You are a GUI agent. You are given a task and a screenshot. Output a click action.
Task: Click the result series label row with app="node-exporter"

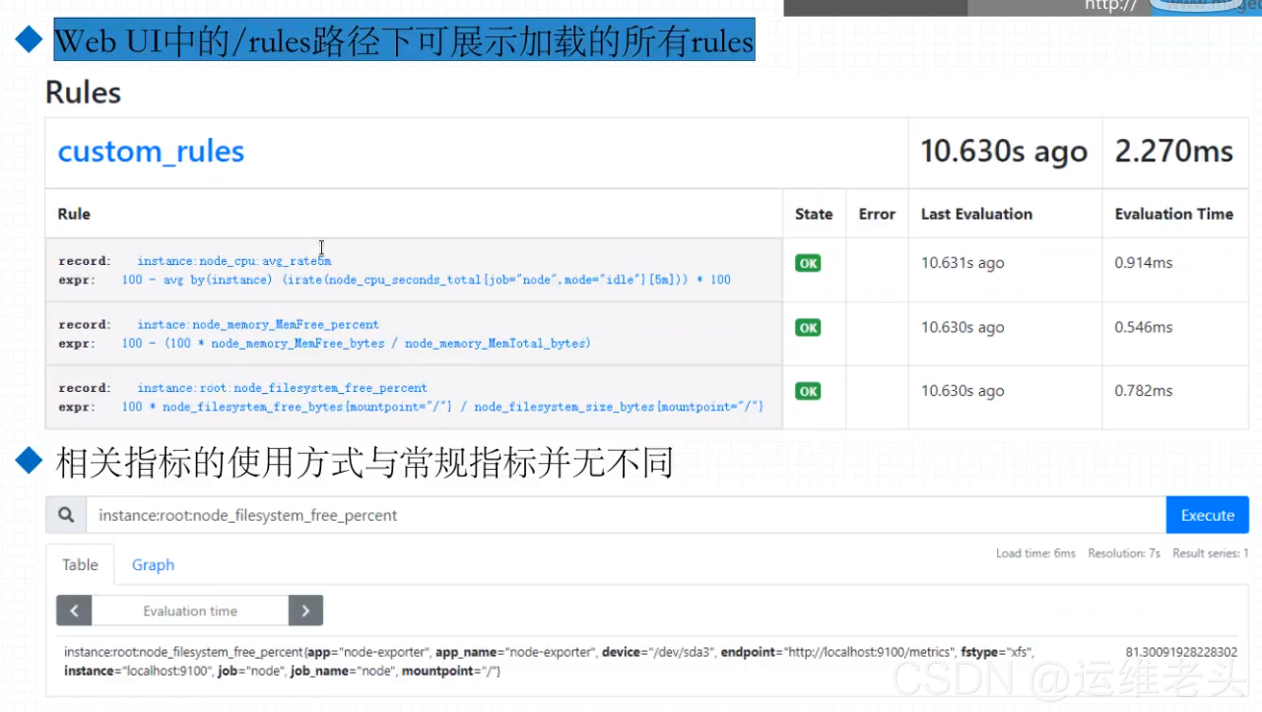(x=549, y=661)
